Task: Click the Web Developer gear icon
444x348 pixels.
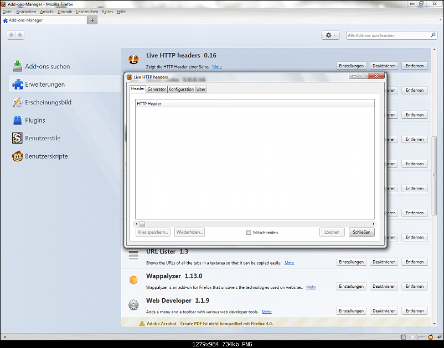Action: [x=133, y=305]
